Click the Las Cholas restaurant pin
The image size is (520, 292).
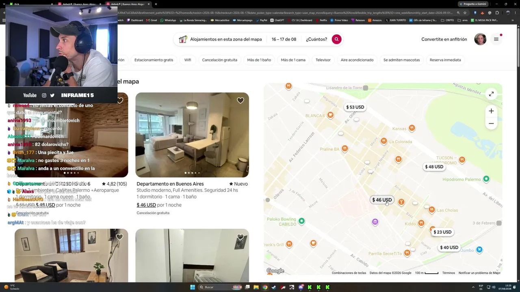pos(432,210)
